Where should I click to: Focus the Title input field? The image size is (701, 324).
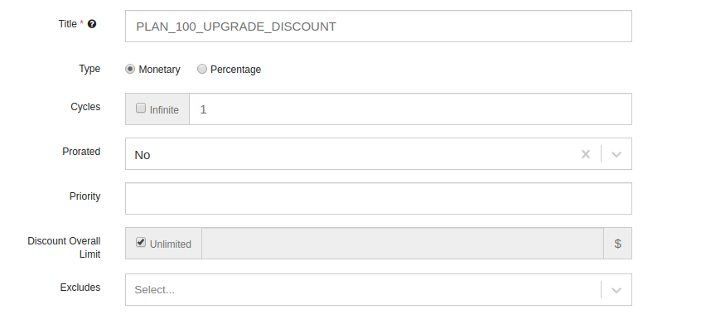(378, 27)
